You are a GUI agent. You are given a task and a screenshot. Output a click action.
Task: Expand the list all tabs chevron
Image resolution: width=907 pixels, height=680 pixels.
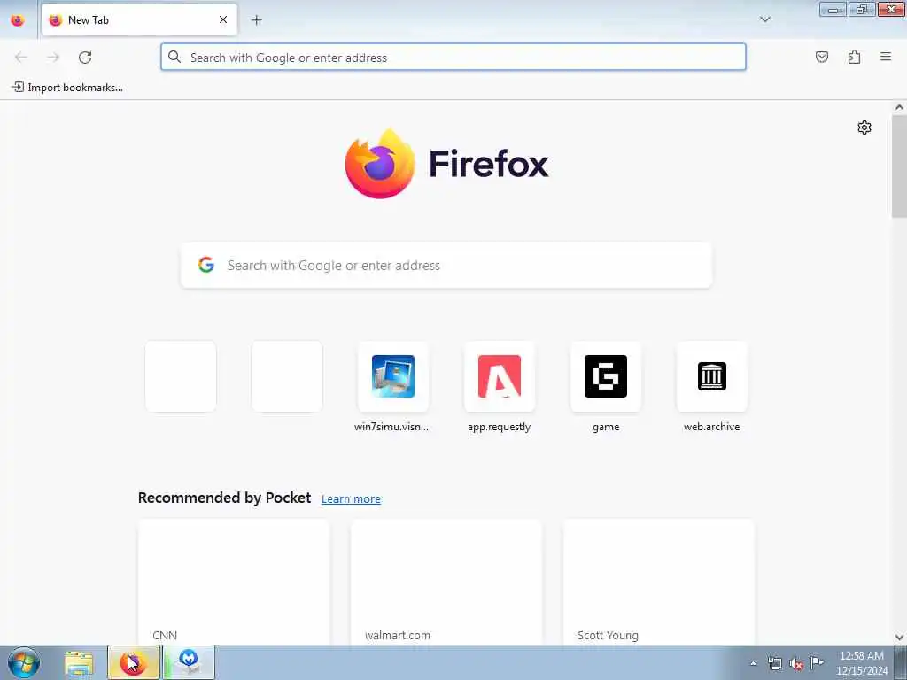click(764, 19)
